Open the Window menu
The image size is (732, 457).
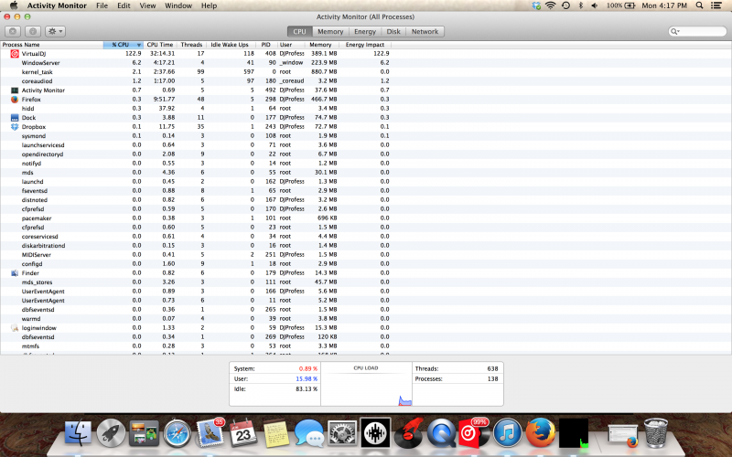178,5
